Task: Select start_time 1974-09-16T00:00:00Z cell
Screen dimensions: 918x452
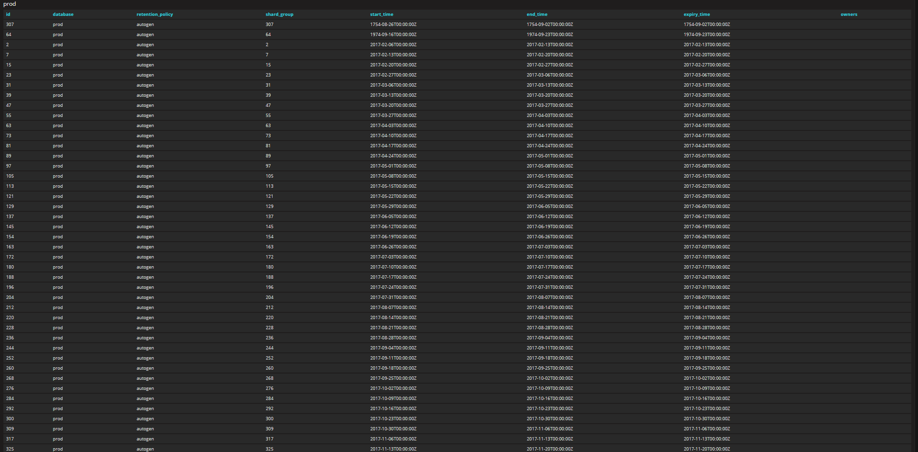Action: tap(393, 35)
